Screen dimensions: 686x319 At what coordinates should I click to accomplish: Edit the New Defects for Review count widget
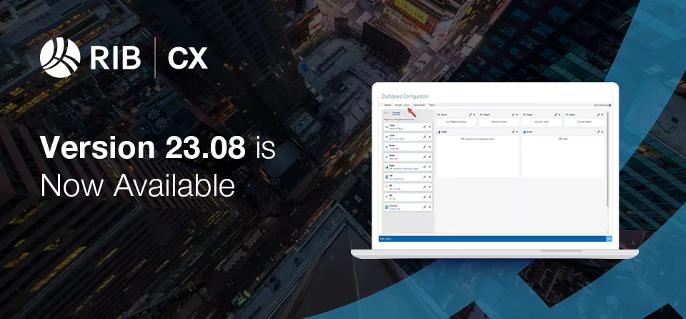[x=470, y=114]
